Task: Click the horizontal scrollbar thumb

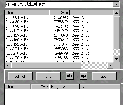Action: pyautogui.click(x=46, y=65)
